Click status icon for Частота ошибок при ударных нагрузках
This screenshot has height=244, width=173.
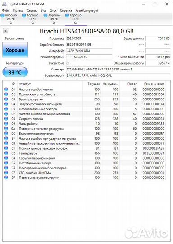(6, 138)
